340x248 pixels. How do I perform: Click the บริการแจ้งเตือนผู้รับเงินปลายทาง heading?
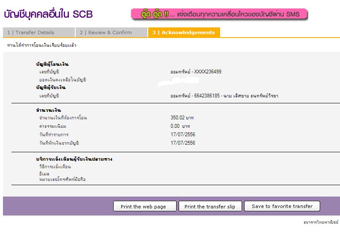click(74, 159)
